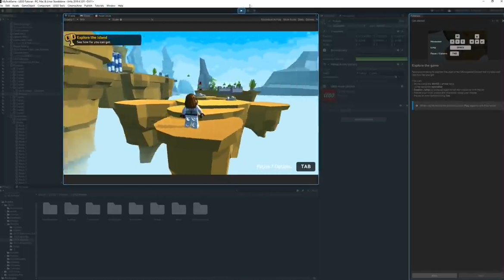The height and width of the screenshot is (280, 504).
Task: Open the GameObject menu
Action: click(x=28, y=6)
